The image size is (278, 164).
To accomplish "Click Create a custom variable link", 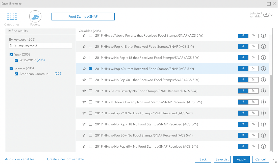I will 67,159.
